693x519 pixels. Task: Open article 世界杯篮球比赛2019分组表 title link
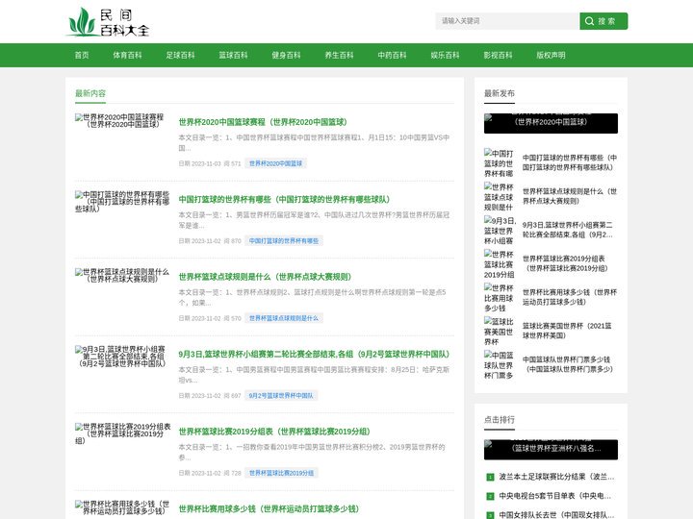click(274, 432)
